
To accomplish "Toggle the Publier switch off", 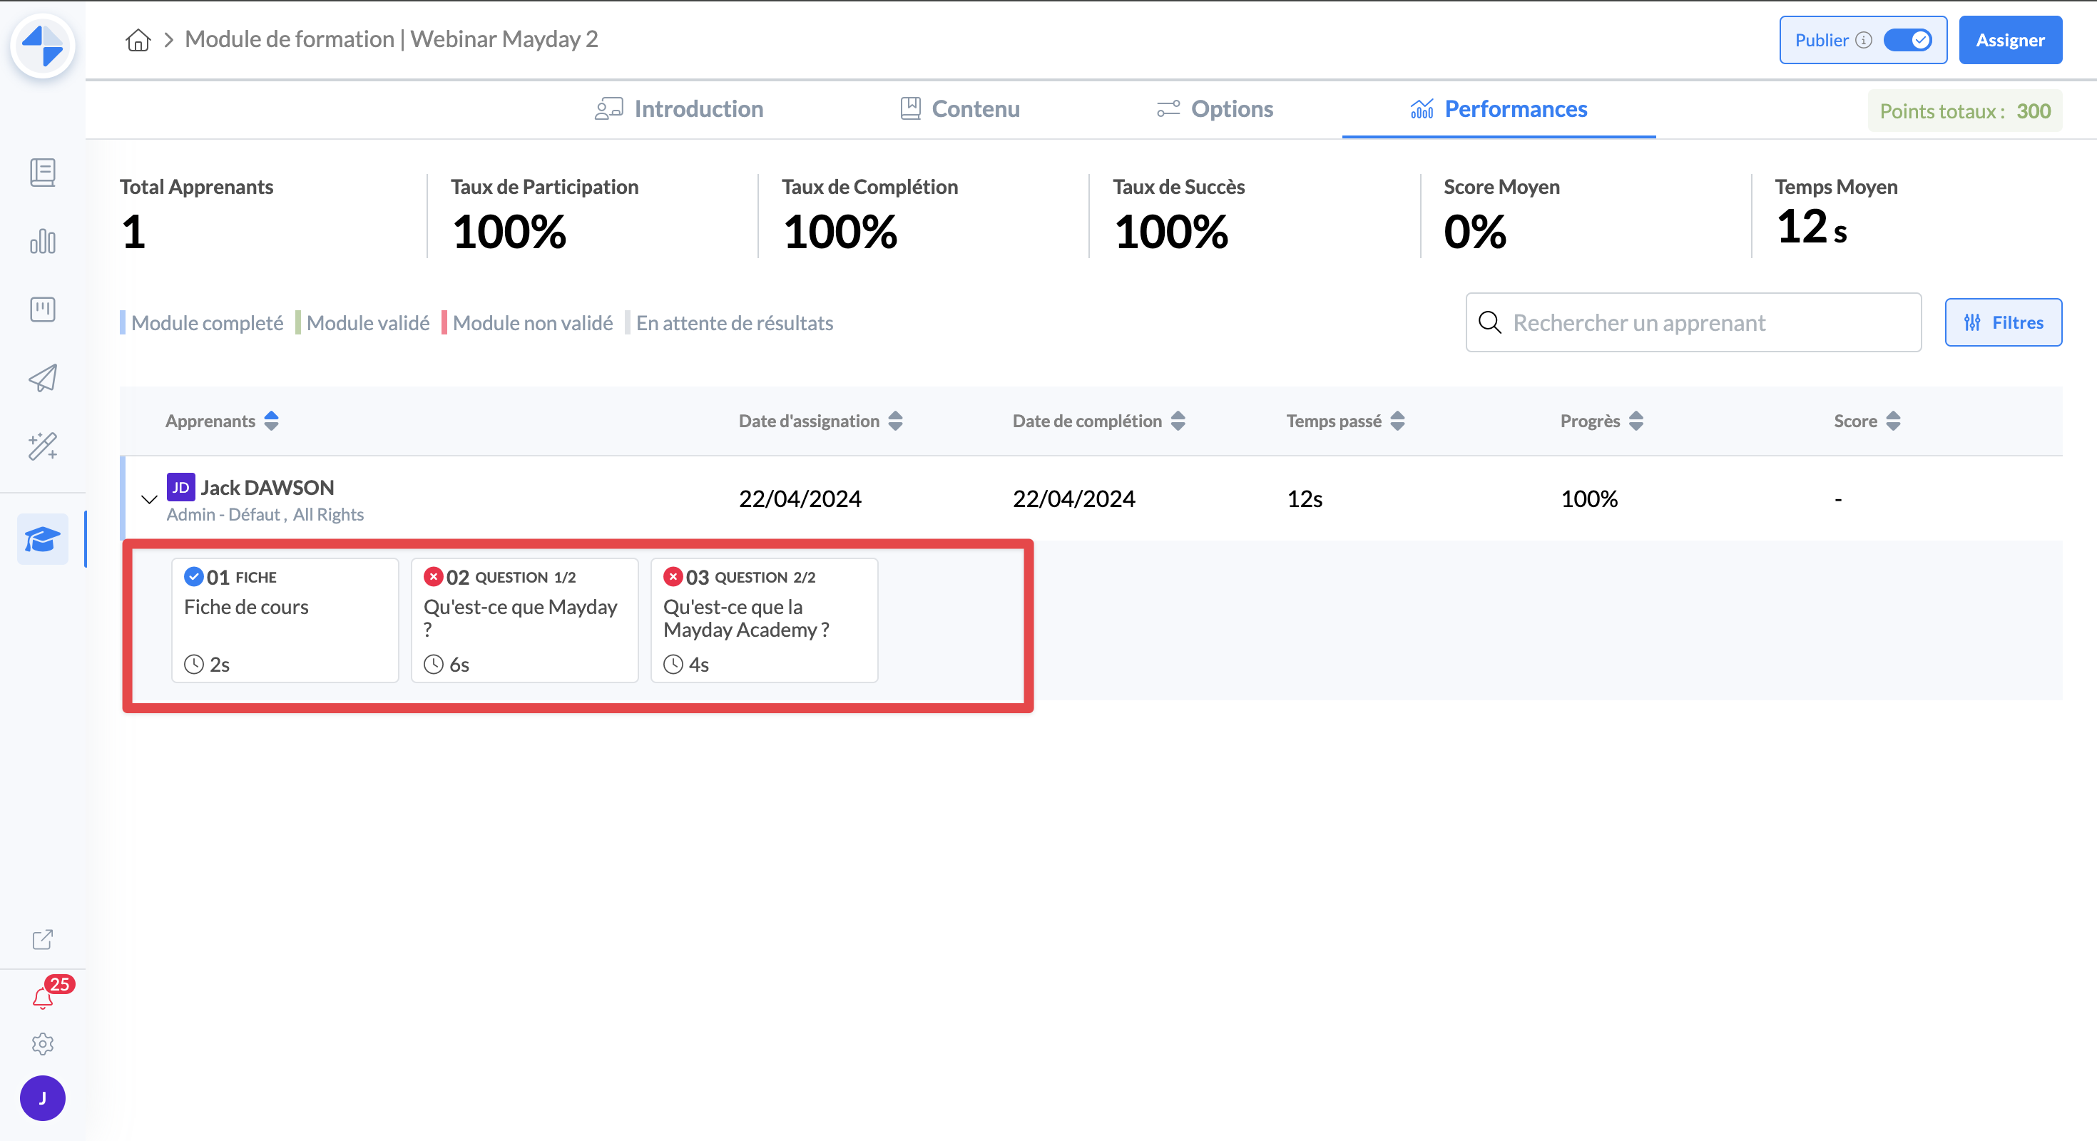I will click(x=1907, y=40).
